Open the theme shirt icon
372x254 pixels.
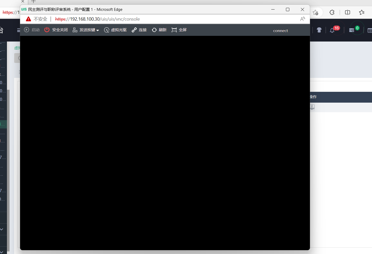(319, 30)
